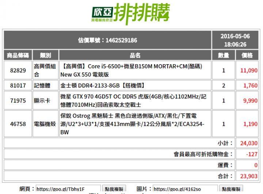
Task: Select the 圖片 URL input field
Action: coord(185,189)
